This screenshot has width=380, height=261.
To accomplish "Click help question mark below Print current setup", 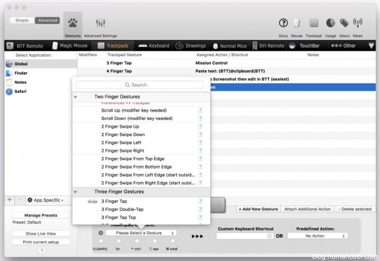I will (42, 251).
